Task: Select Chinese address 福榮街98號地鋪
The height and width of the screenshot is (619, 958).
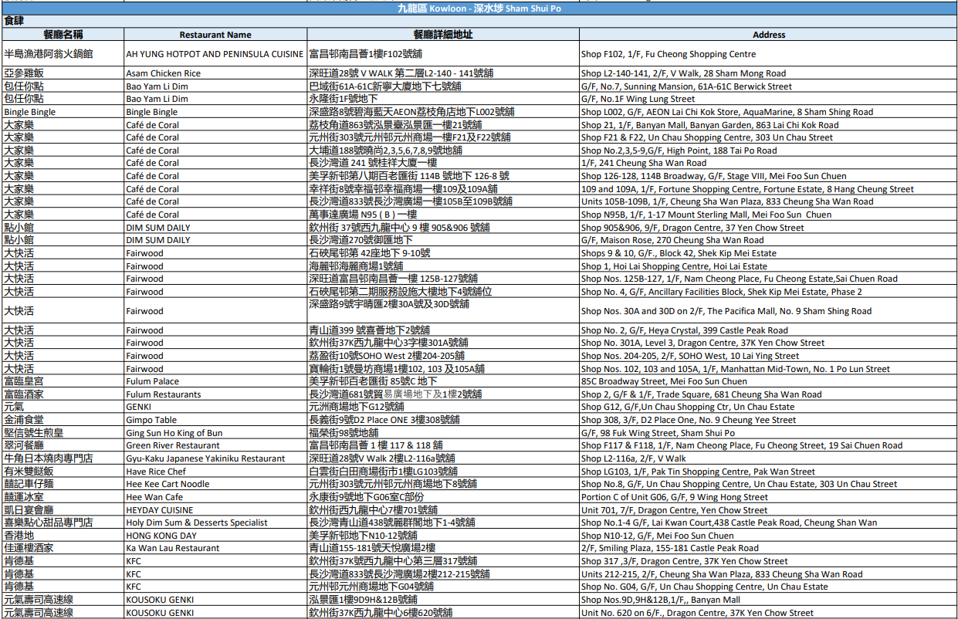Action: click(443, 433)
